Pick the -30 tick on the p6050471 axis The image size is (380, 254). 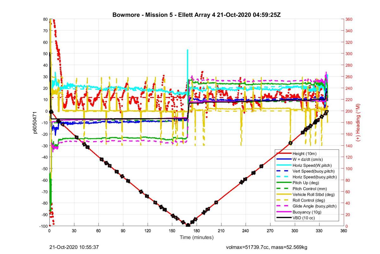[45, 146]
